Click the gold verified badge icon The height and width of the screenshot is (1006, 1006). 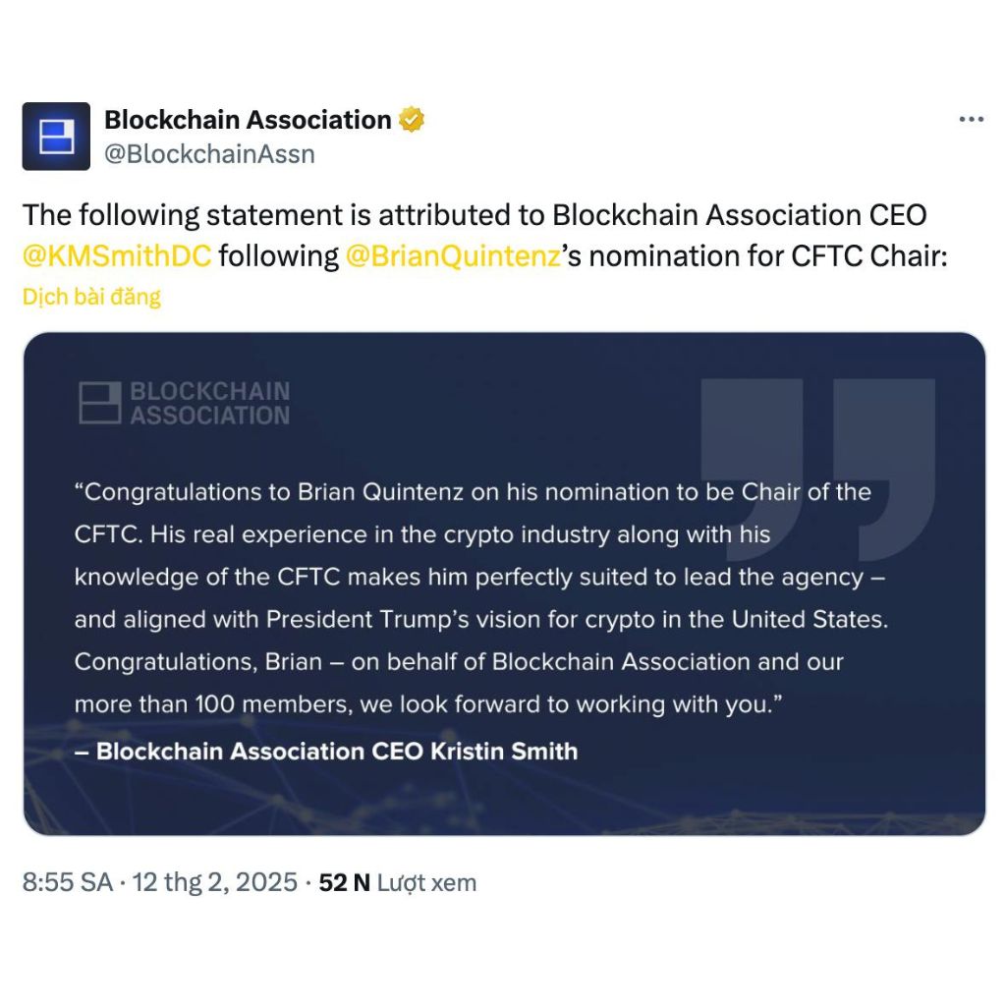tap(412, 120)
